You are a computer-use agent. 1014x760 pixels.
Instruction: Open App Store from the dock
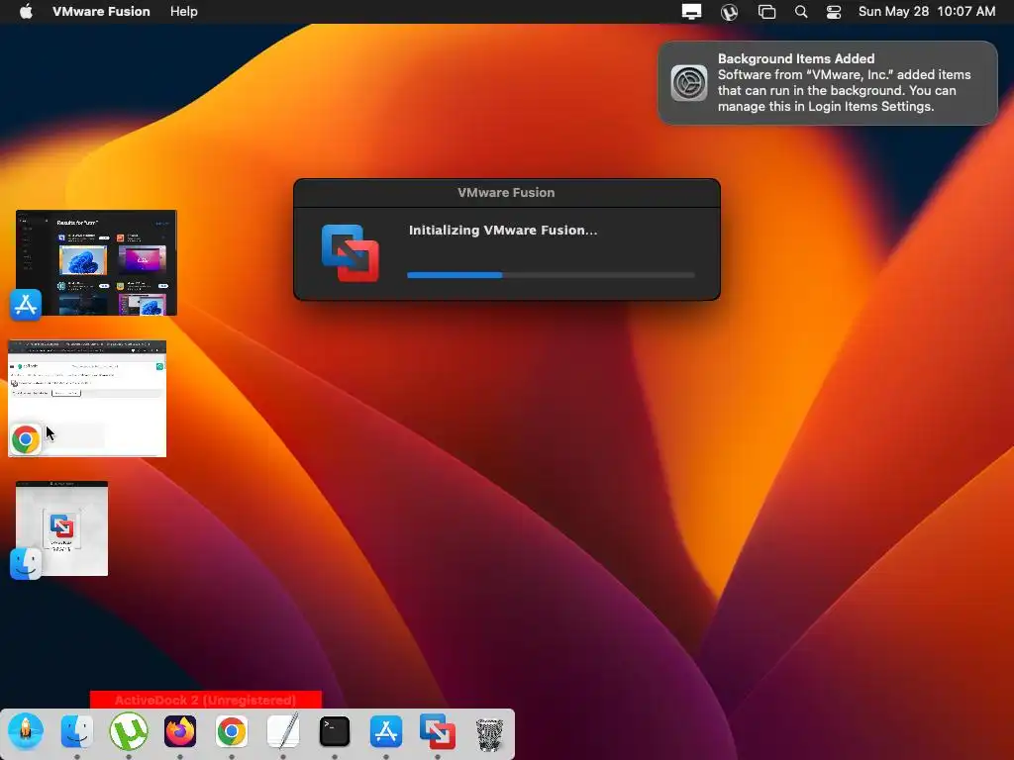(386, 731)
